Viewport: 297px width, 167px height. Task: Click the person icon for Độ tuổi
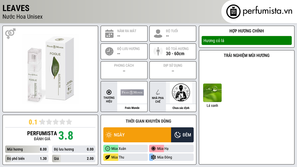(x=158, y=34)
